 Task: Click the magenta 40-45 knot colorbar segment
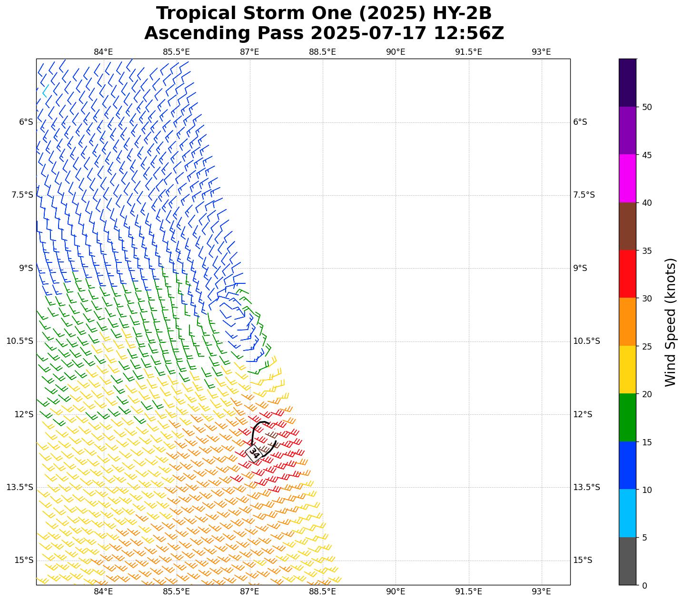pos(627,178)
